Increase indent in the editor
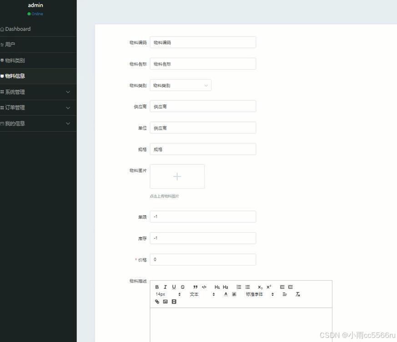The width and height of the screenshot is (397, 342). [x=291, y=287]
